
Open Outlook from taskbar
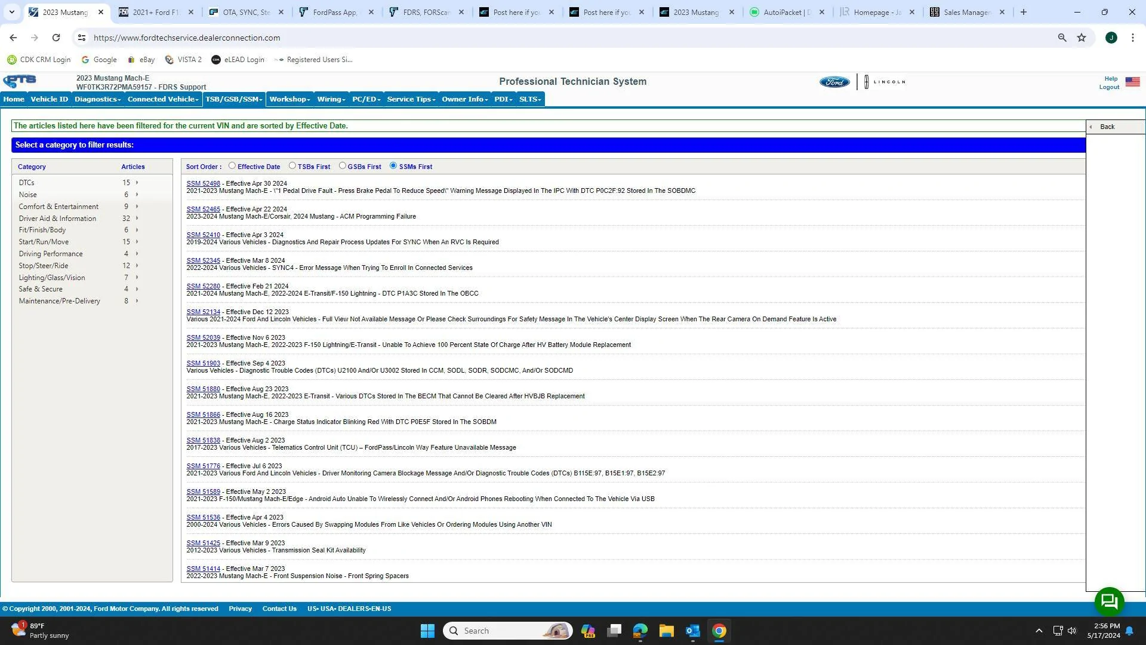click(692, 631)
